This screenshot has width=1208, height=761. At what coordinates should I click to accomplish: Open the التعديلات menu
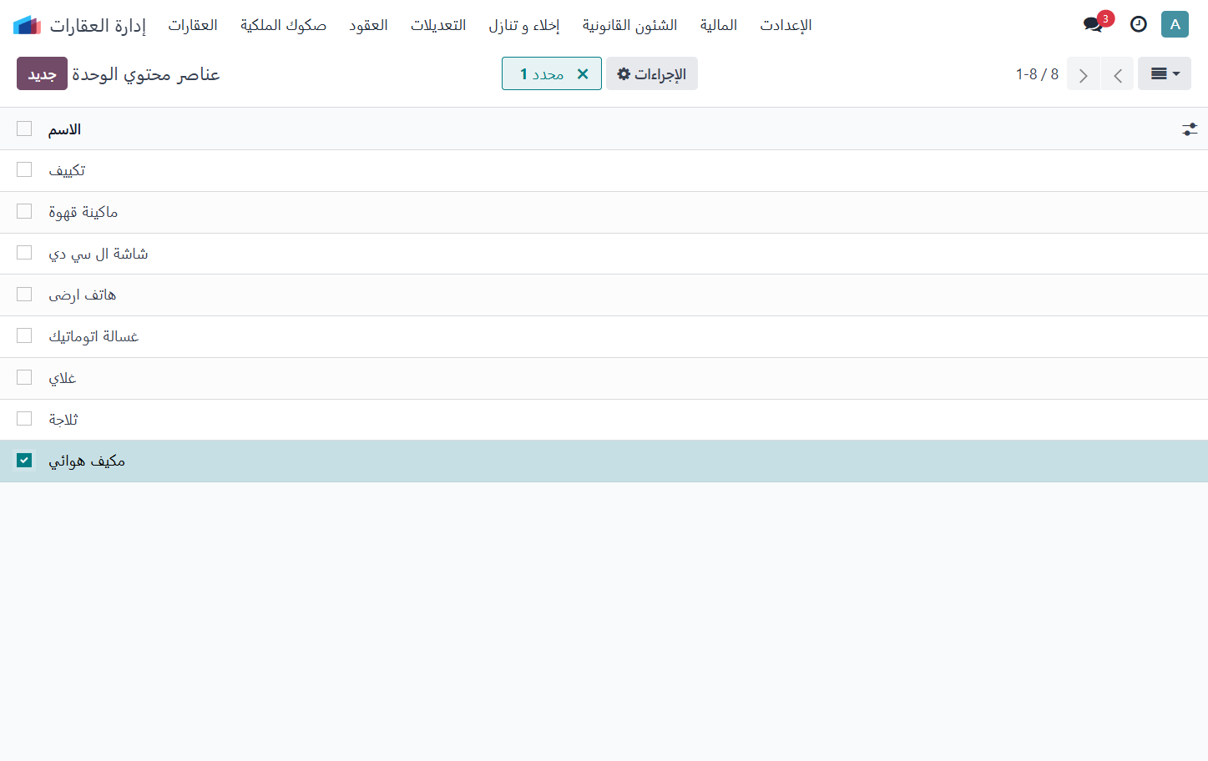point(438,25)
